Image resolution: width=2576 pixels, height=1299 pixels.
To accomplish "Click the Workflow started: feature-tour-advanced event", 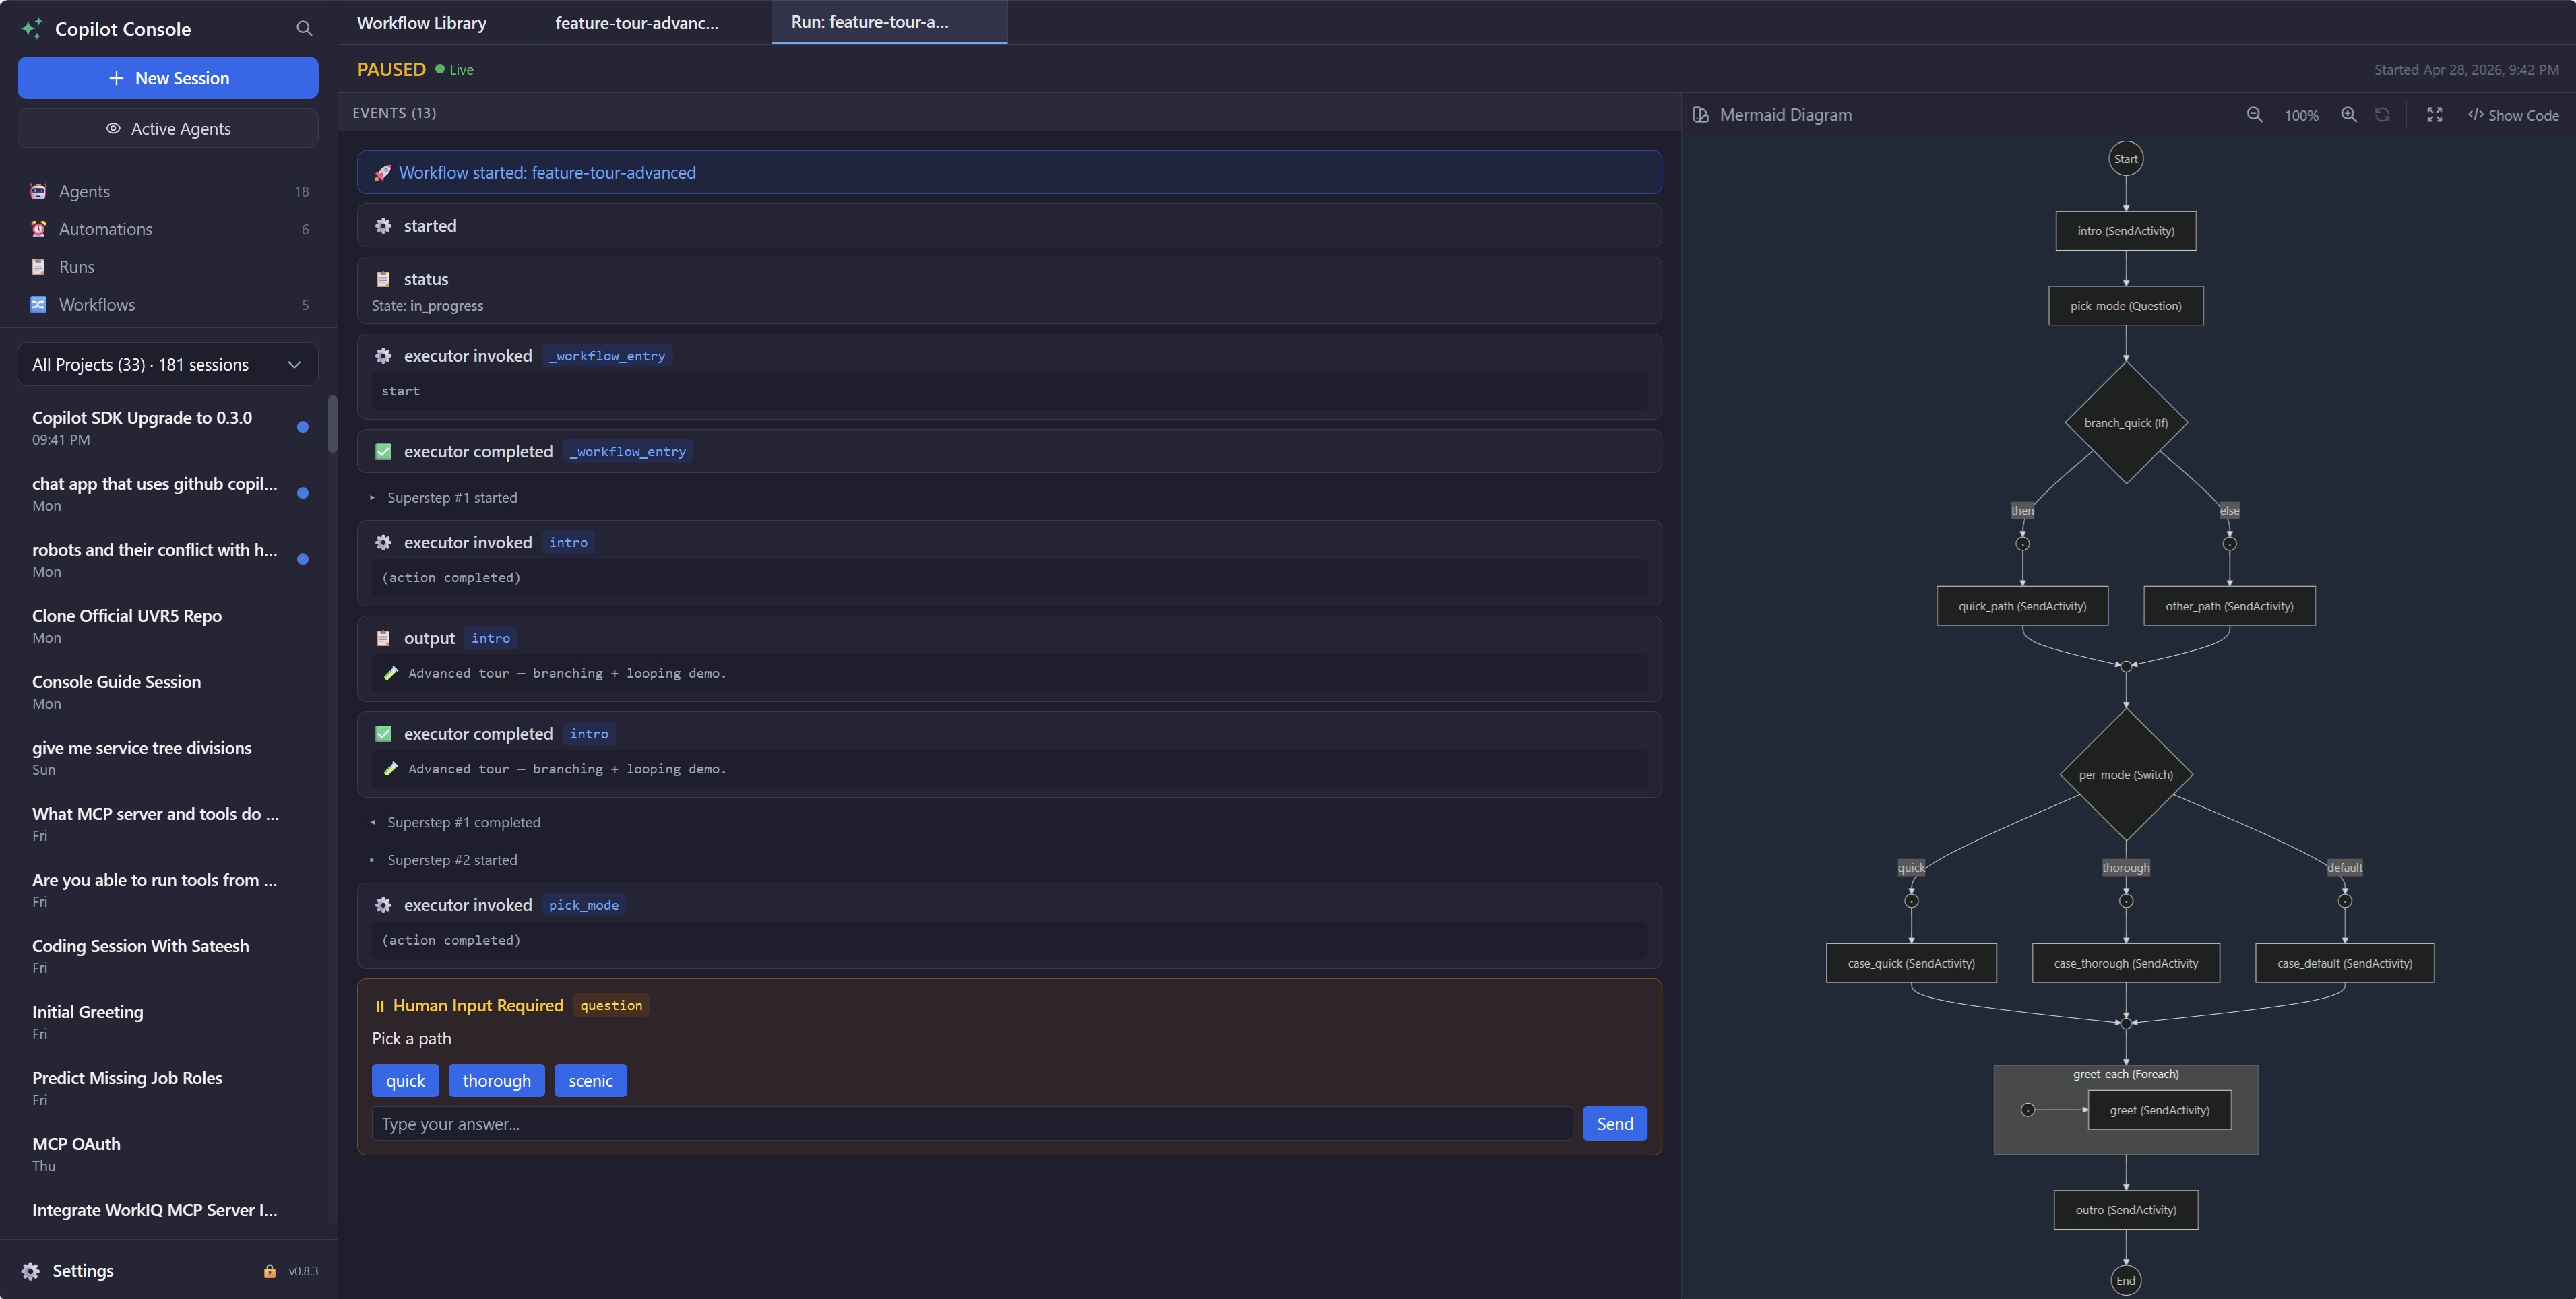I will coord(1009,172).
